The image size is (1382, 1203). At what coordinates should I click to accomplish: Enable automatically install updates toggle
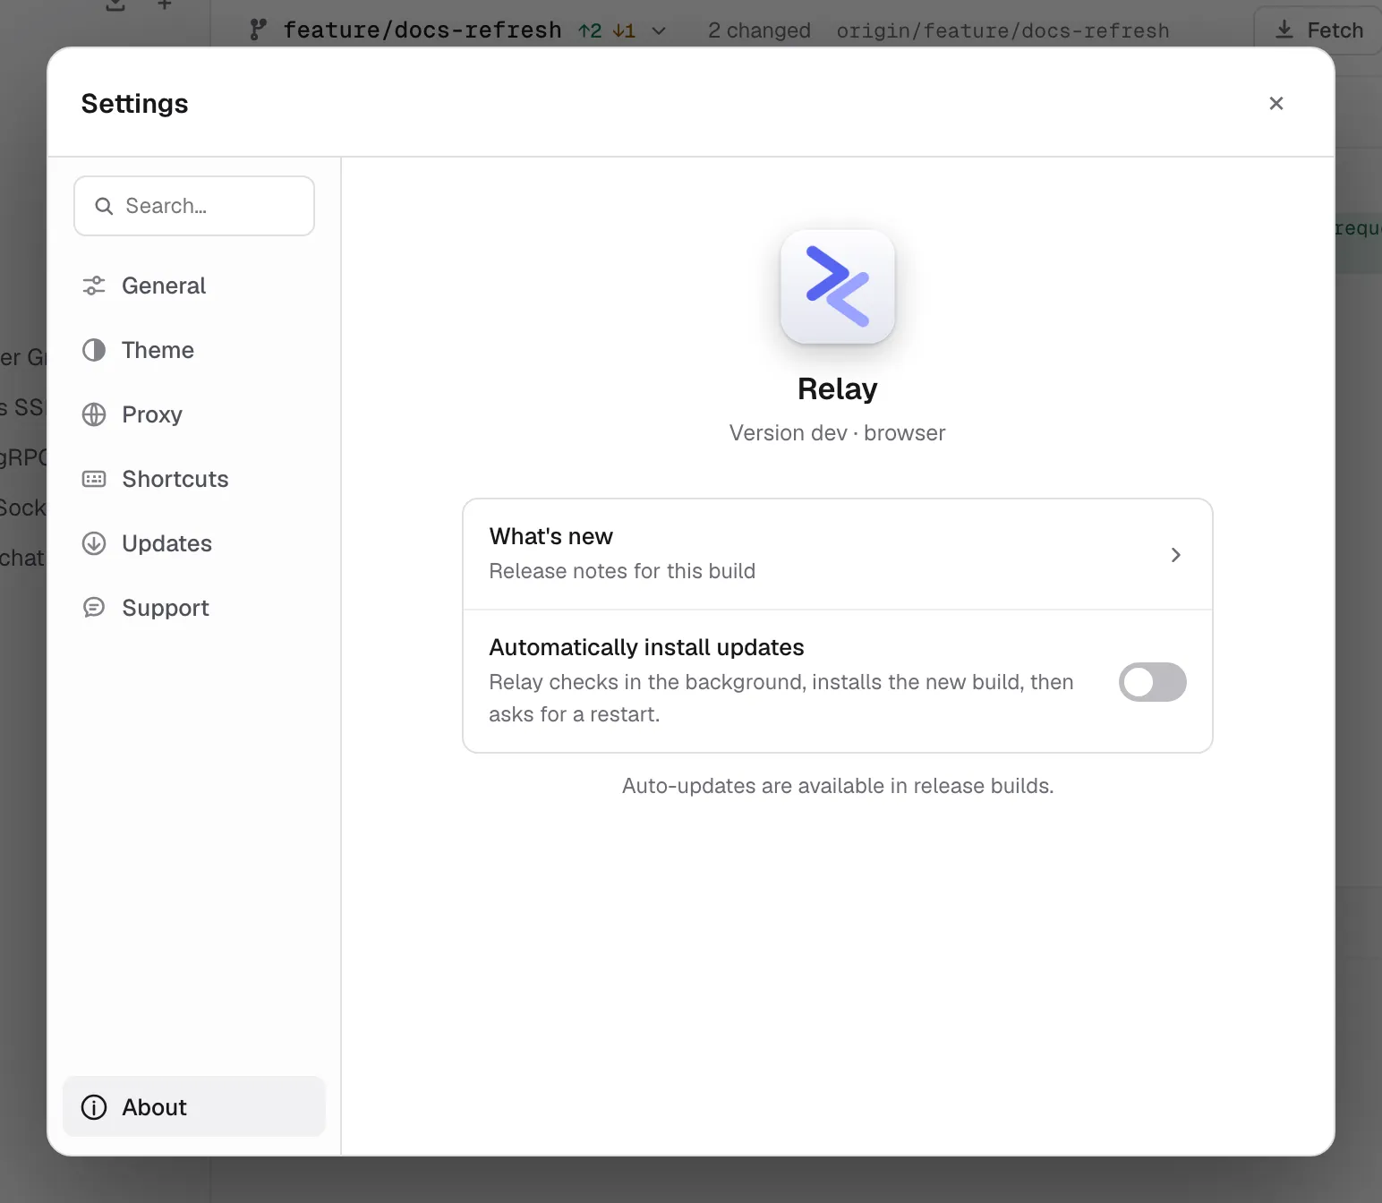click(1153, 682)
